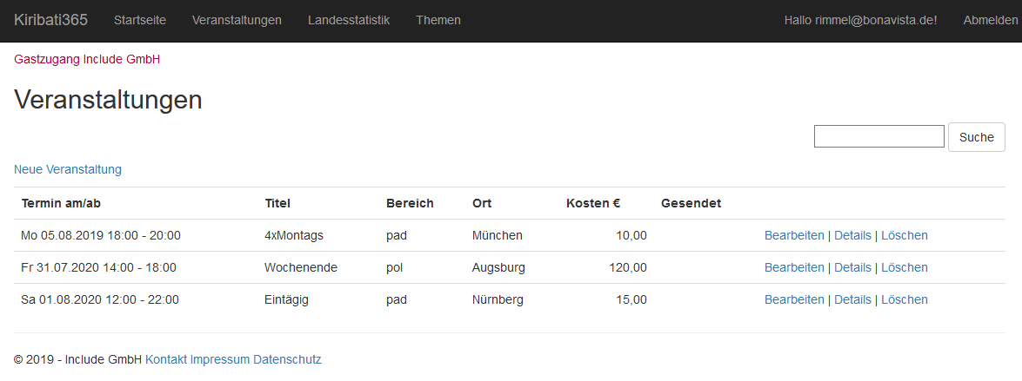
Task: Open the Veranstaltungen menu item
Action: [237, 20]
